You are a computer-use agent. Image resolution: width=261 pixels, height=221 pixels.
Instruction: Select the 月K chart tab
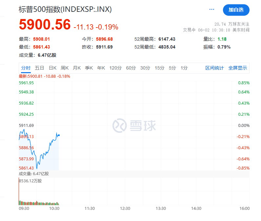pyautogui.click(x=77, y=68)
